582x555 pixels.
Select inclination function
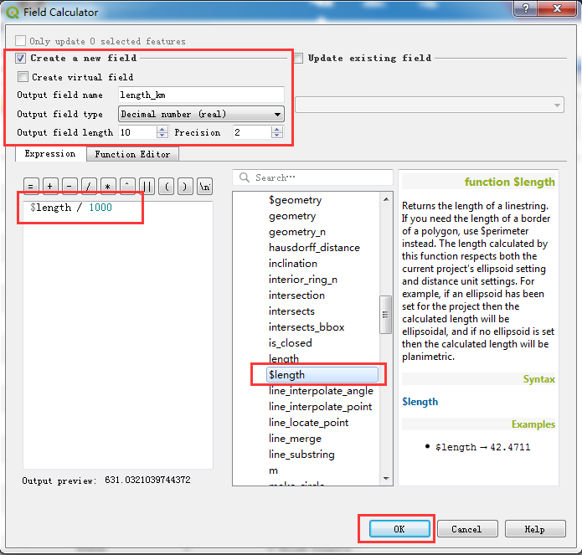tap(293, 264)
